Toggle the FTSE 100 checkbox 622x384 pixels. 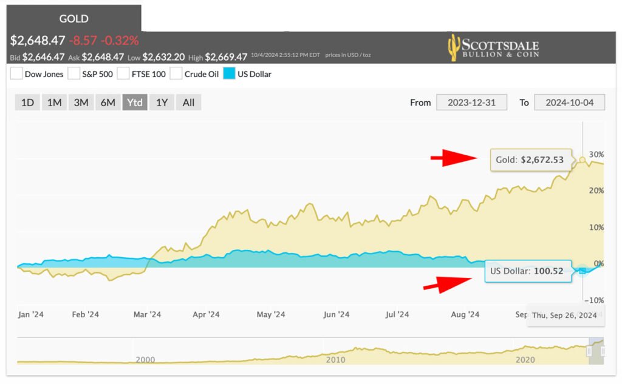[x=123, y=74]
